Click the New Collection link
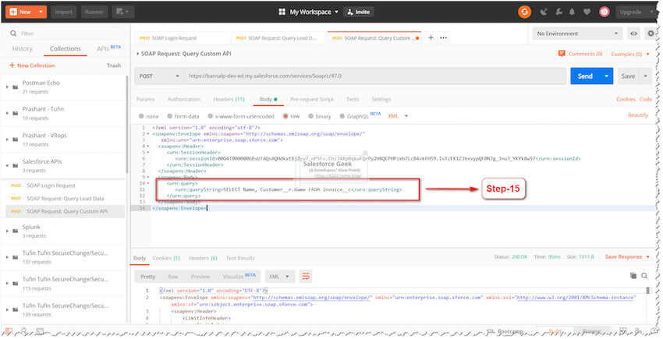Screen dimensions: 663x339 tap(32, 65)
